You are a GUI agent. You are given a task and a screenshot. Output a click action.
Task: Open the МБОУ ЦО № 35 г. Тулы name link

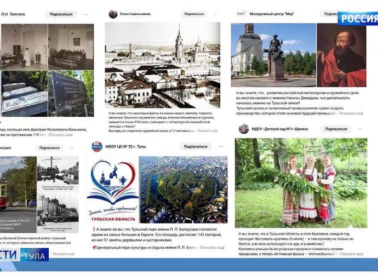(x=125, y=147)
